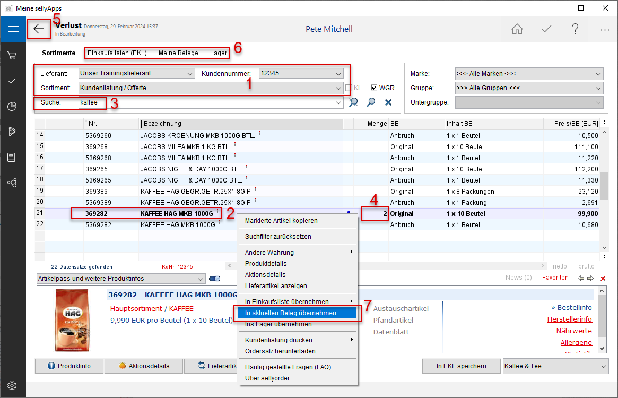Click the back arrow button
The height and width of the screenshot is (398, 618).
[x=39, y=29]
